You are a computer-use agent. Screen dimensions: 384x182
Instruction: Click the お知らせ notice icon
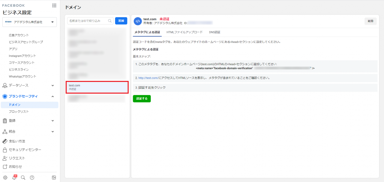pos(4,167)
